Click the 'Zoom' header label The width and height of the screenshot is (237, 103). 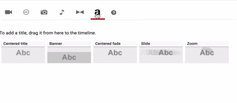[x=192, y=44]
